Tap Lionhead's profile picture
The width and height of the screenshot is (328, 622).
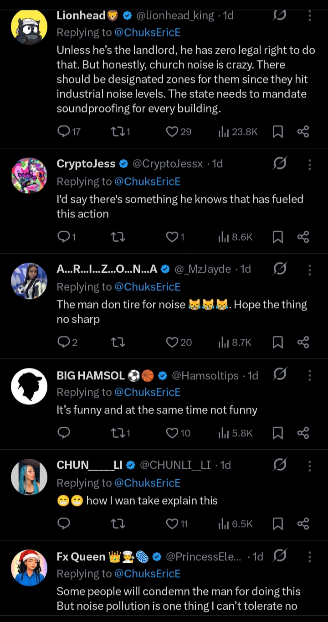pos(29,26)
